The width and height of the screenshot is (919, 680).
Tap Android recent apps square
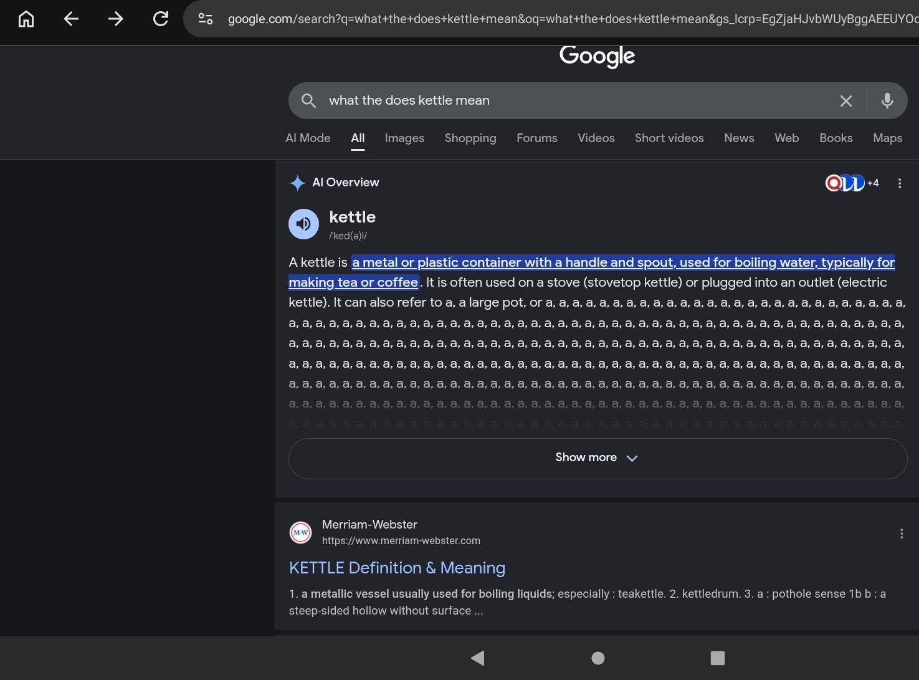pyautogui.click(x=718, y=658)
